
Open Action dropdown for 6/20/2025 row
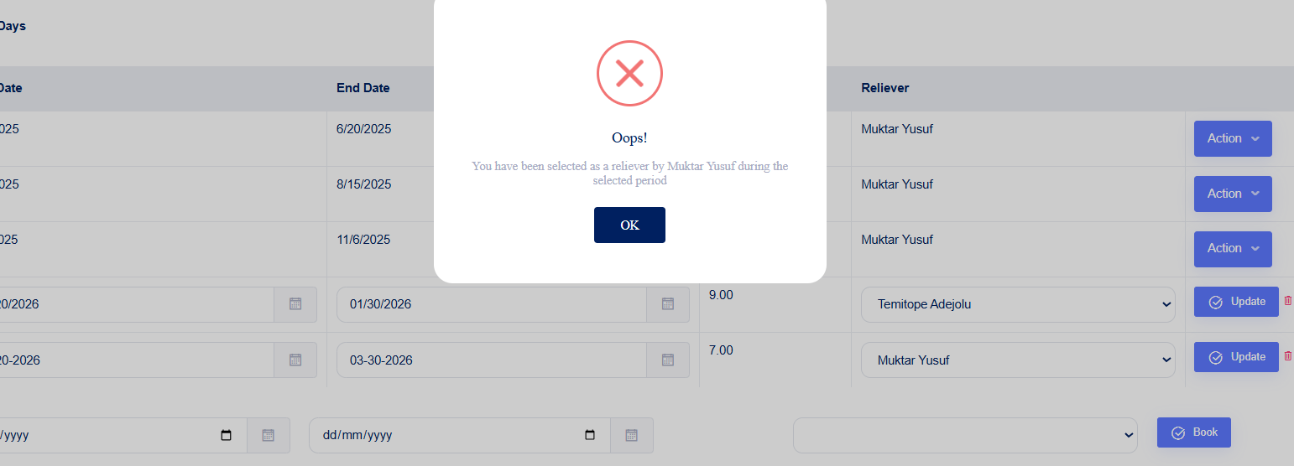click(x=1233, y=138)
